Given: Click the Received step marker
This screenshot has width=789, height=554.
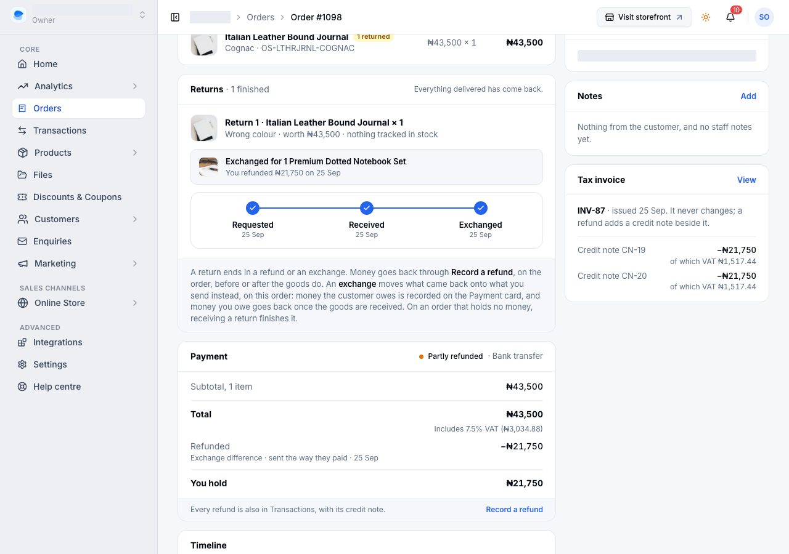Looking at the screenshot, I should (367, 208).
